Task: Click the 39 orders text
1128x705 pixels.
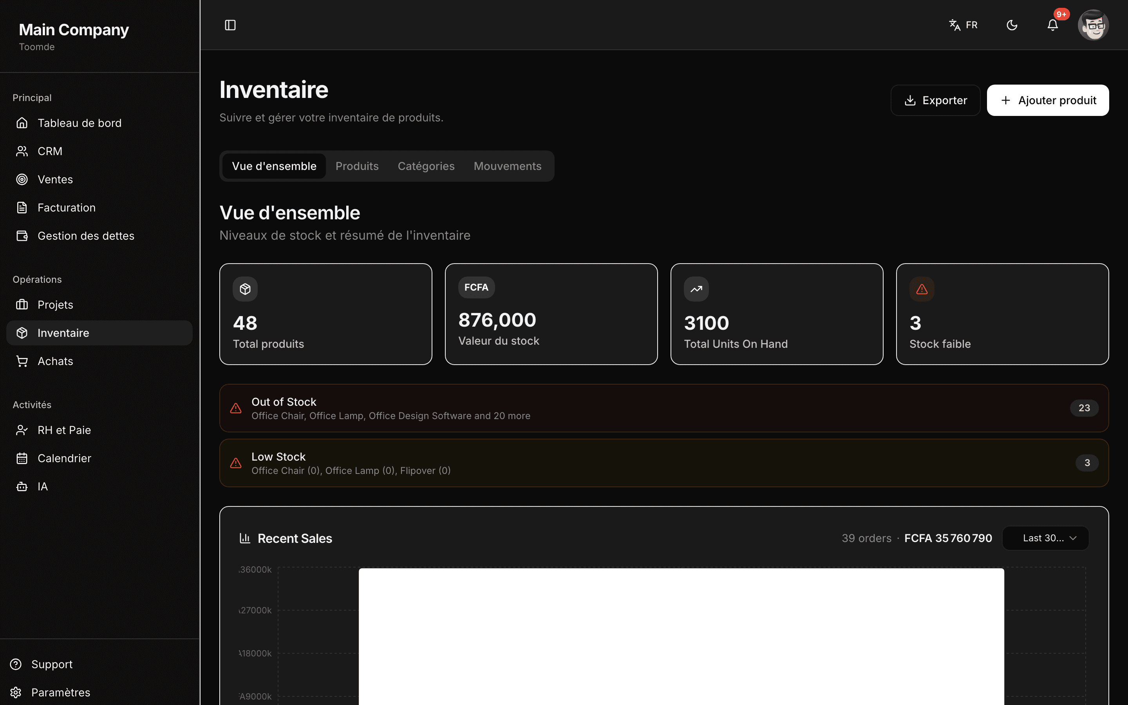Action: (x=866, y=538)
